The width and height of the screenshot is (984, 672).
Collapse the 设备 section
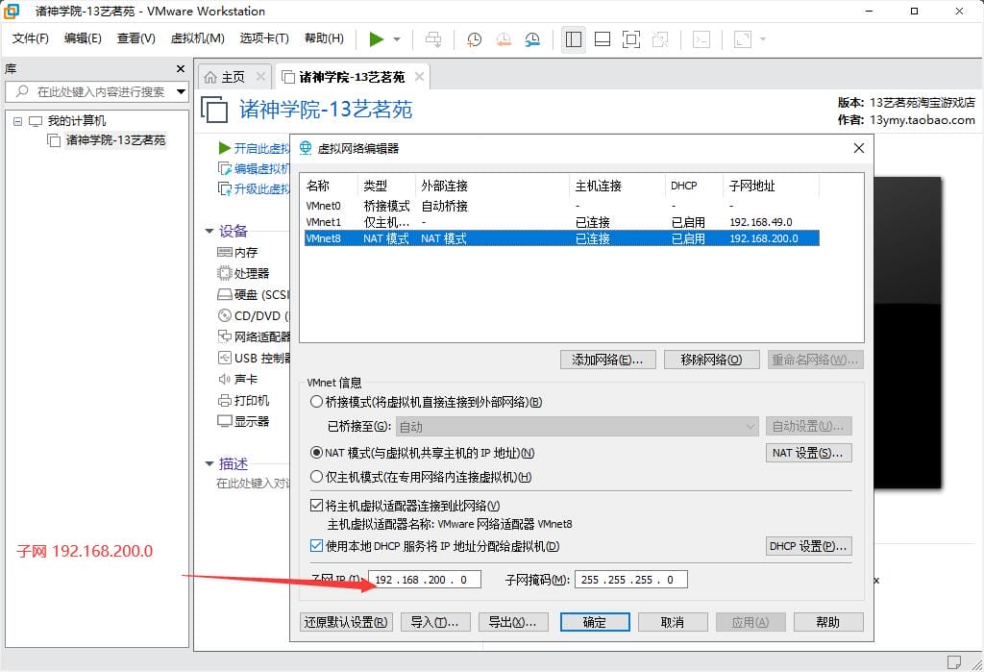tap(209, 231)
